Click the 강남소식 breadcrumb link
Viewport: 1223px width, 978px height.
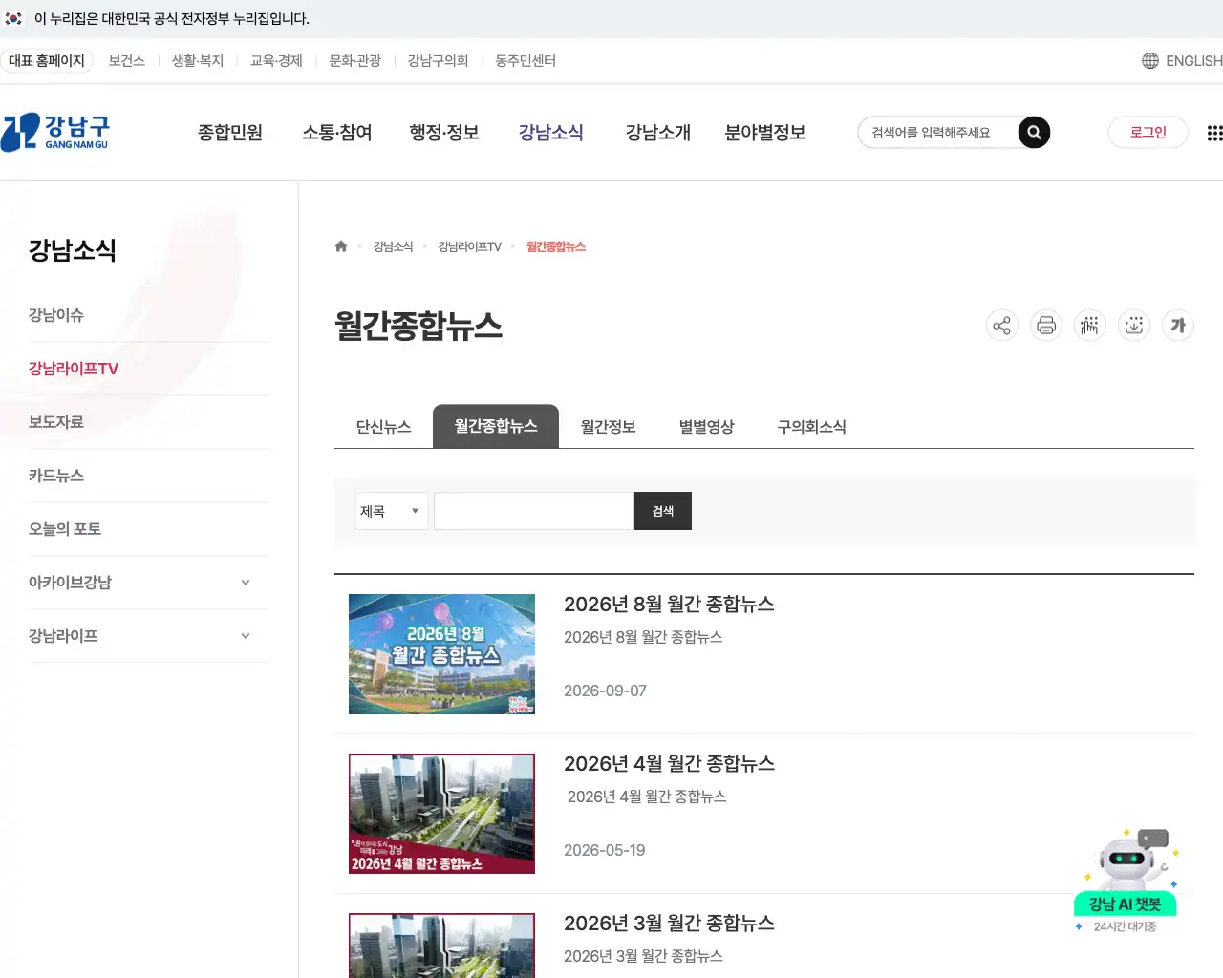pyautogui.click(x=393, y=246)
